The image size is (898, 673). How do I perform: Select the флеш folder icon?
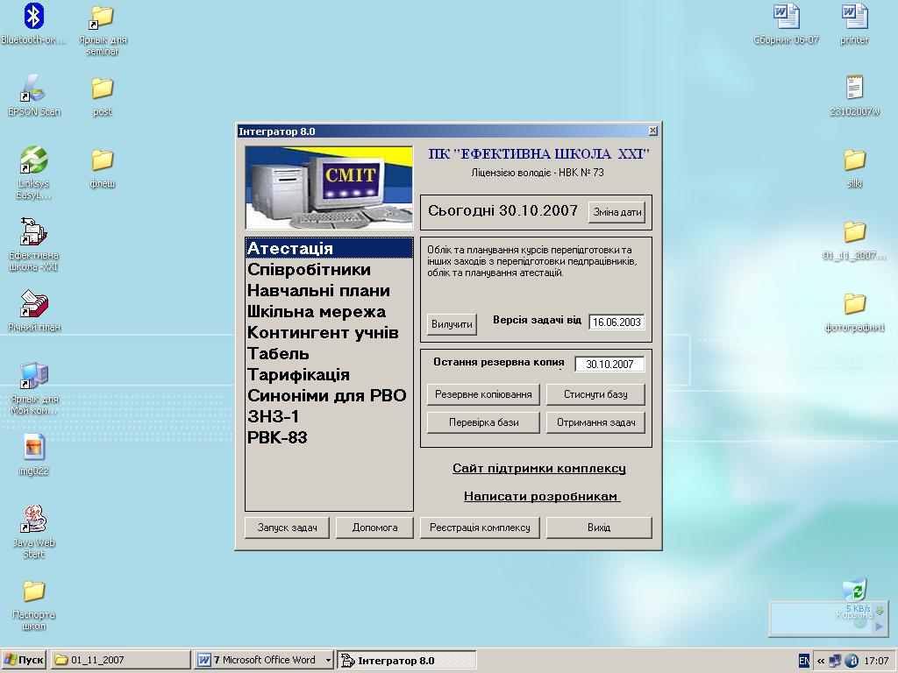tap(102, 160)
